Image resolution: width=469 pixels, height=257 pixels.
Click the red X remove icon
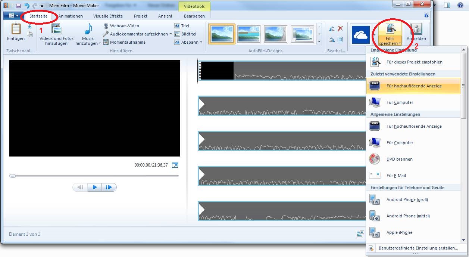340,29
